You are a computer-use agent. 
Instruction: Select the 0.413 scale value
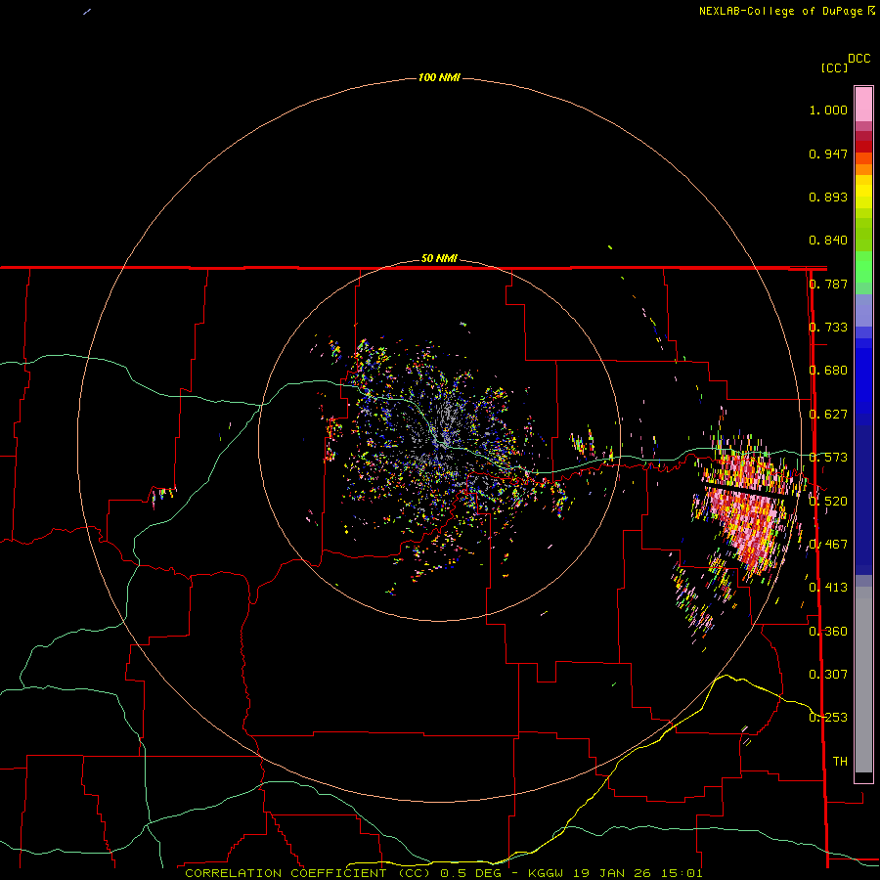pos(828,588)
